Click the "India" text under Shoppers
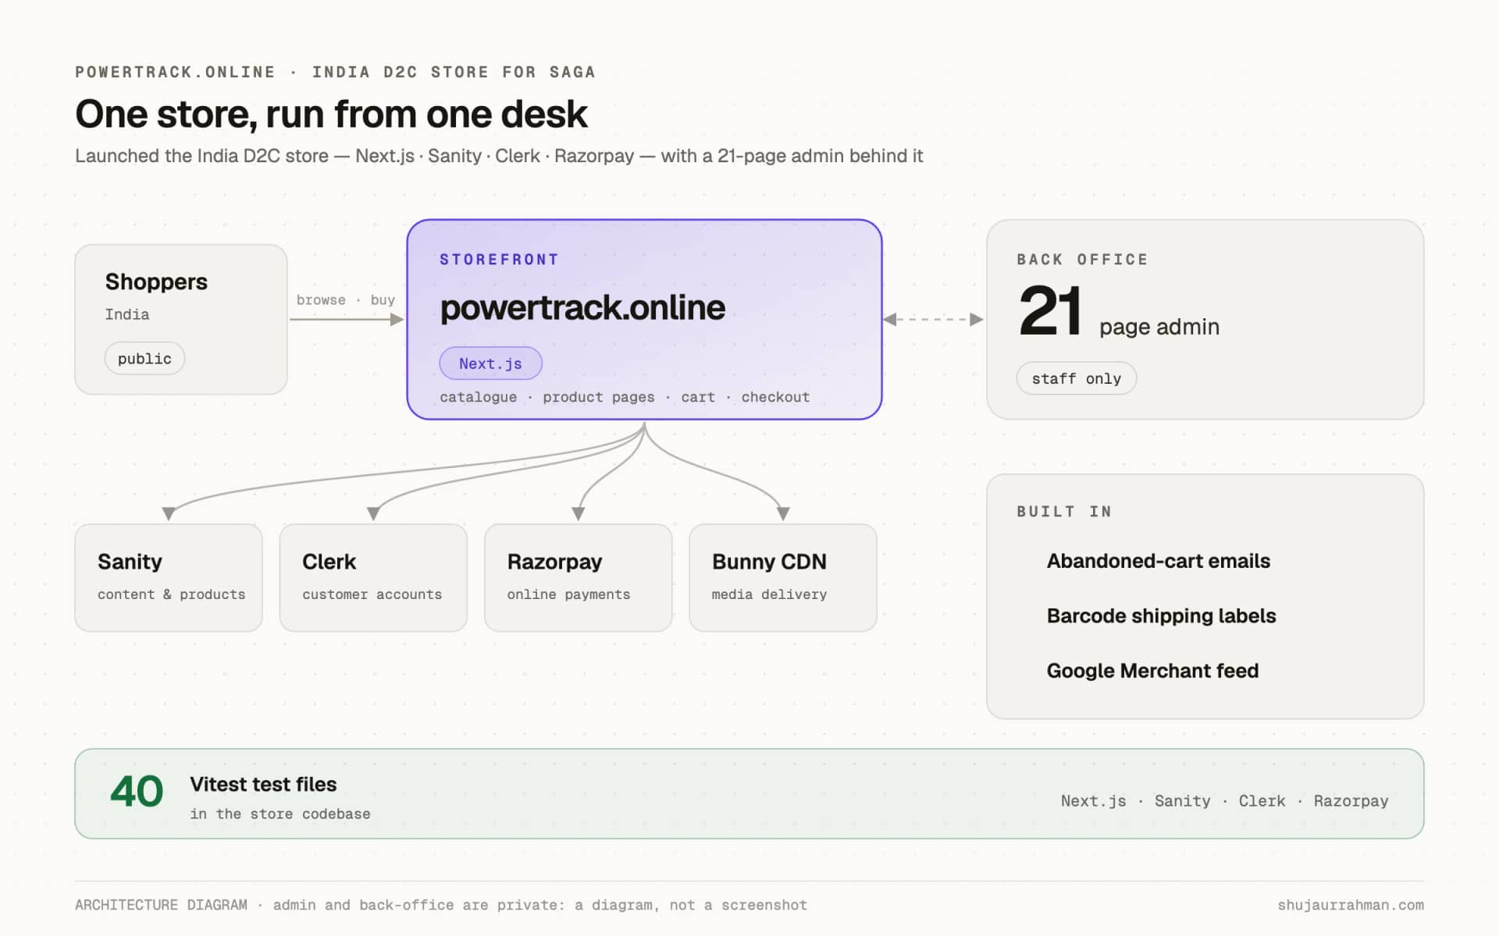Viewport: 1499px width, 936px height. (127, 314)
